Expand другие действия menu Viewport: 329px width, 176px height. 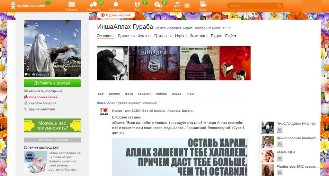tap(41, 109)
